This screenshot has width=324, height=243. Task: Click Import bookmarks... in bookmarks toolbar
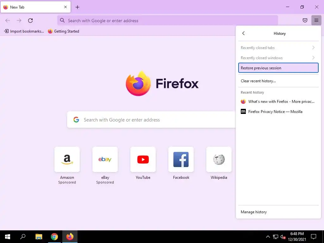24,31
